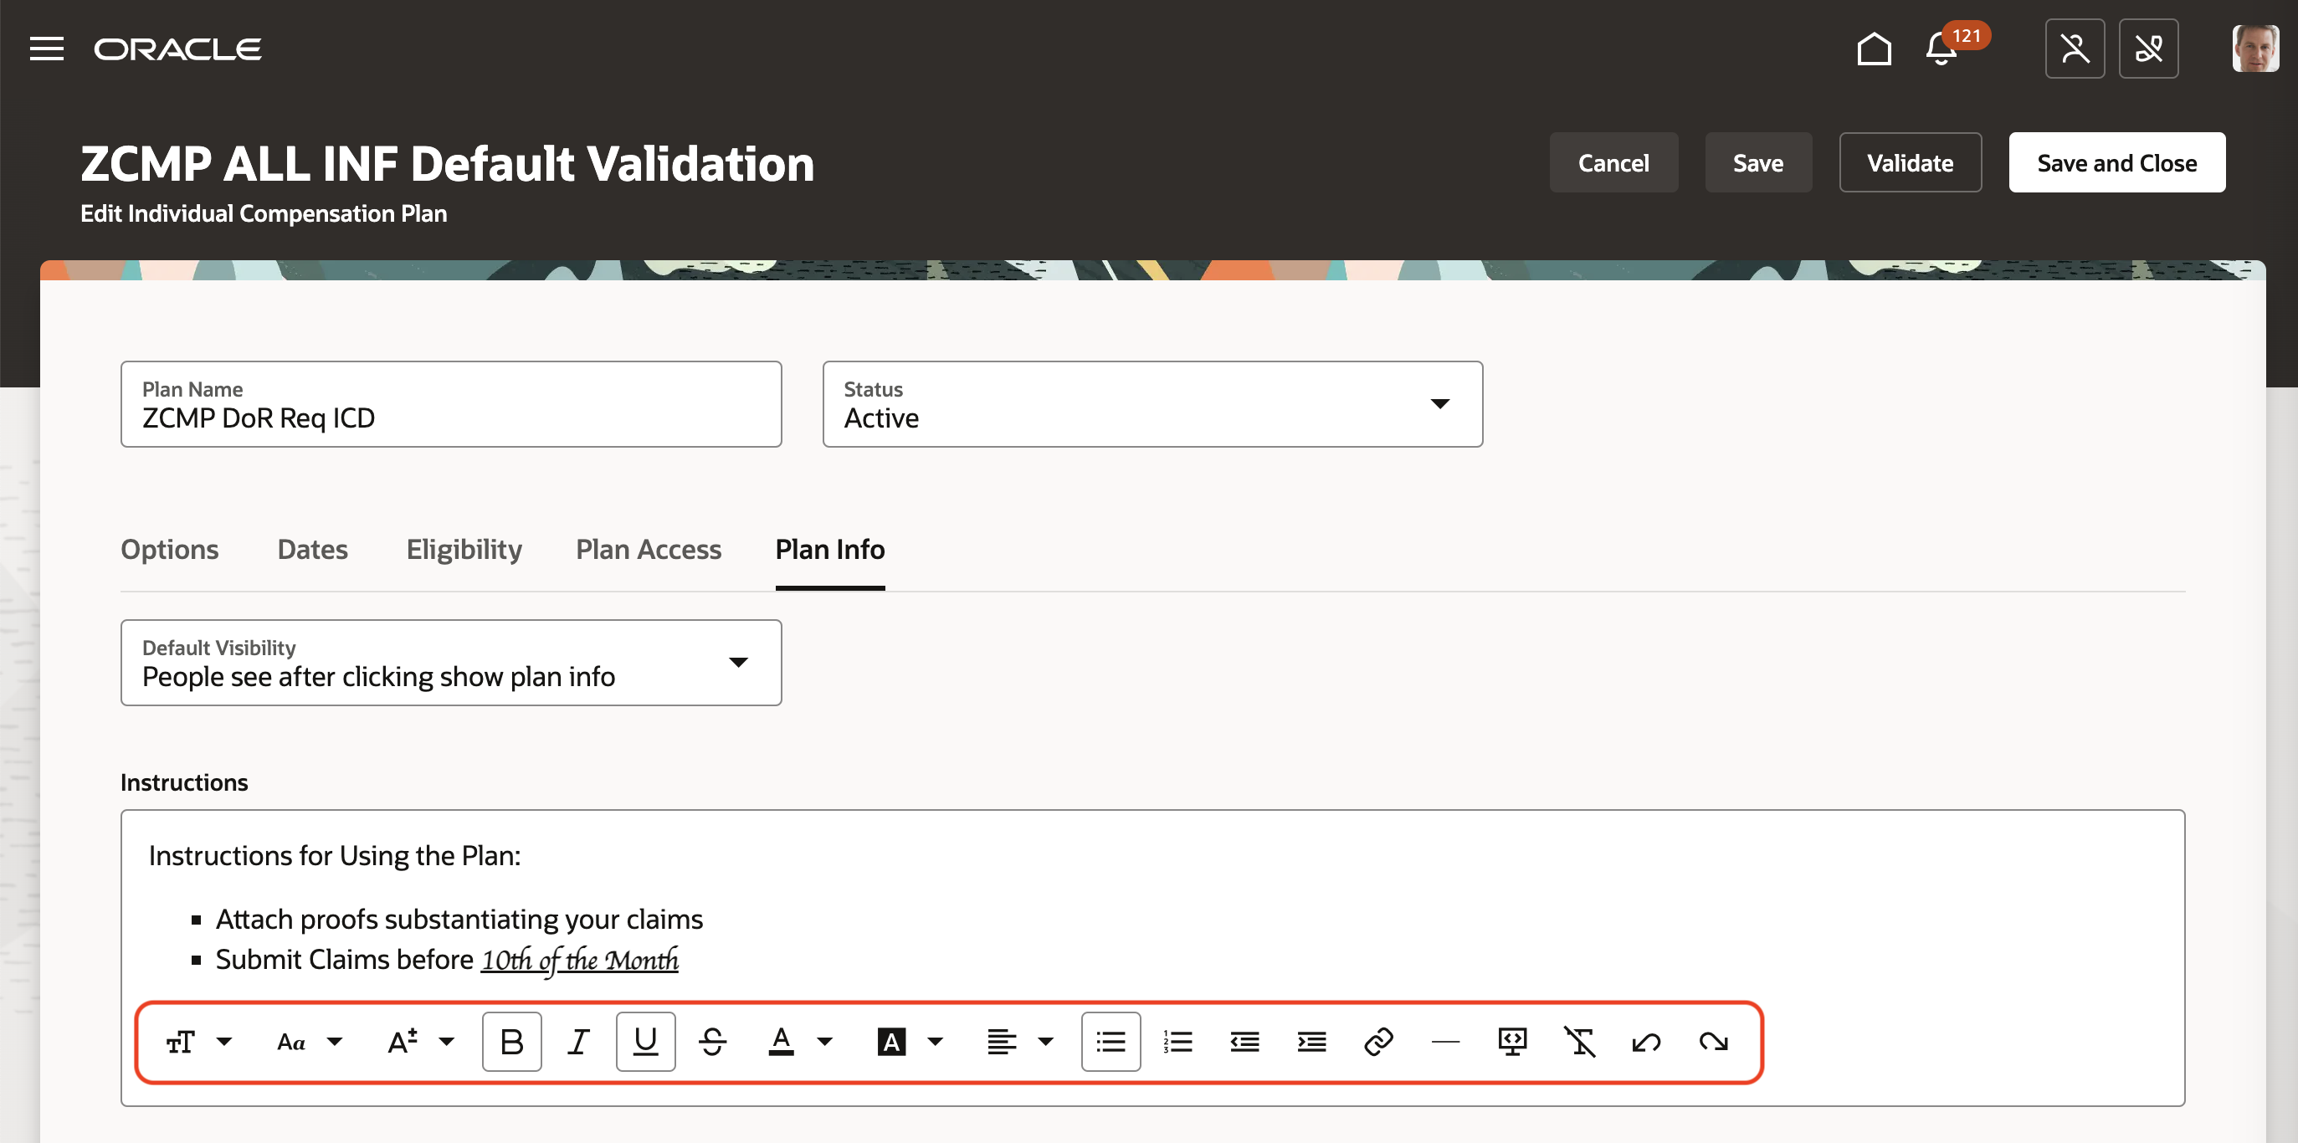The height and width of the screenshot is (1143, 2298).
Task: Open font family dropdown arrow
Action: coord(335,1041)
